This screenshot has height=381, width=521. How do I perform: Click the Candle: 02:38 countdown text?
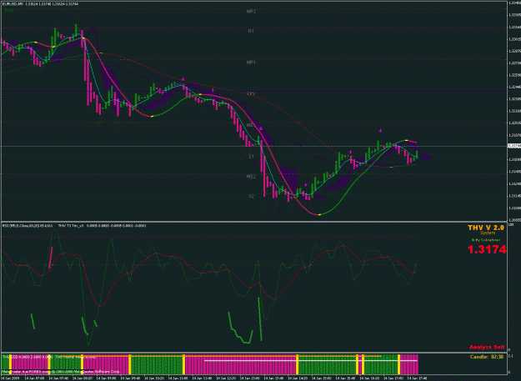click(x=487, y=357)
